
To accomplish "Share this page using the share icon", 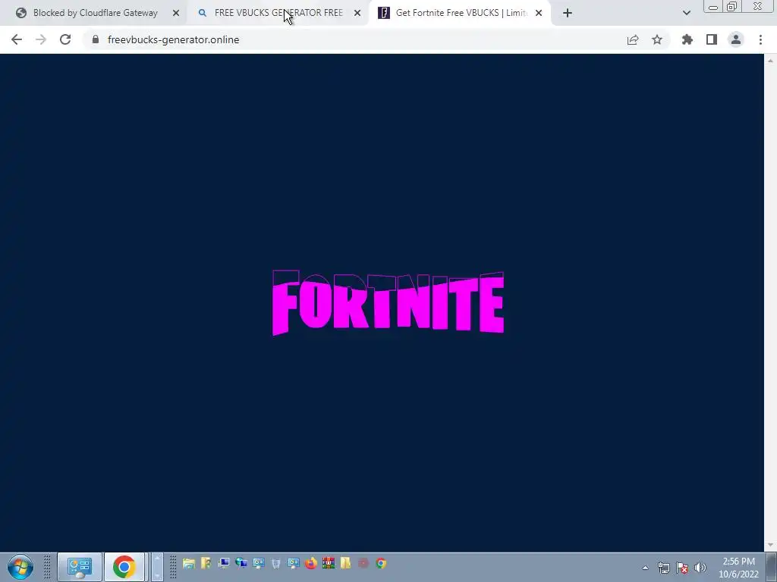I will click(x=632, y=39).
